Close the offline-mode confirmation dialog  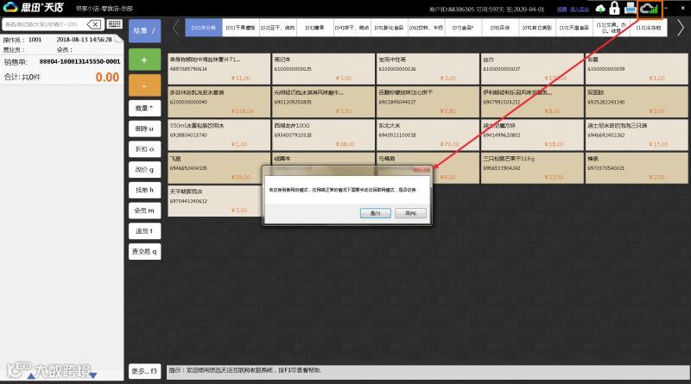pos(422,169)
